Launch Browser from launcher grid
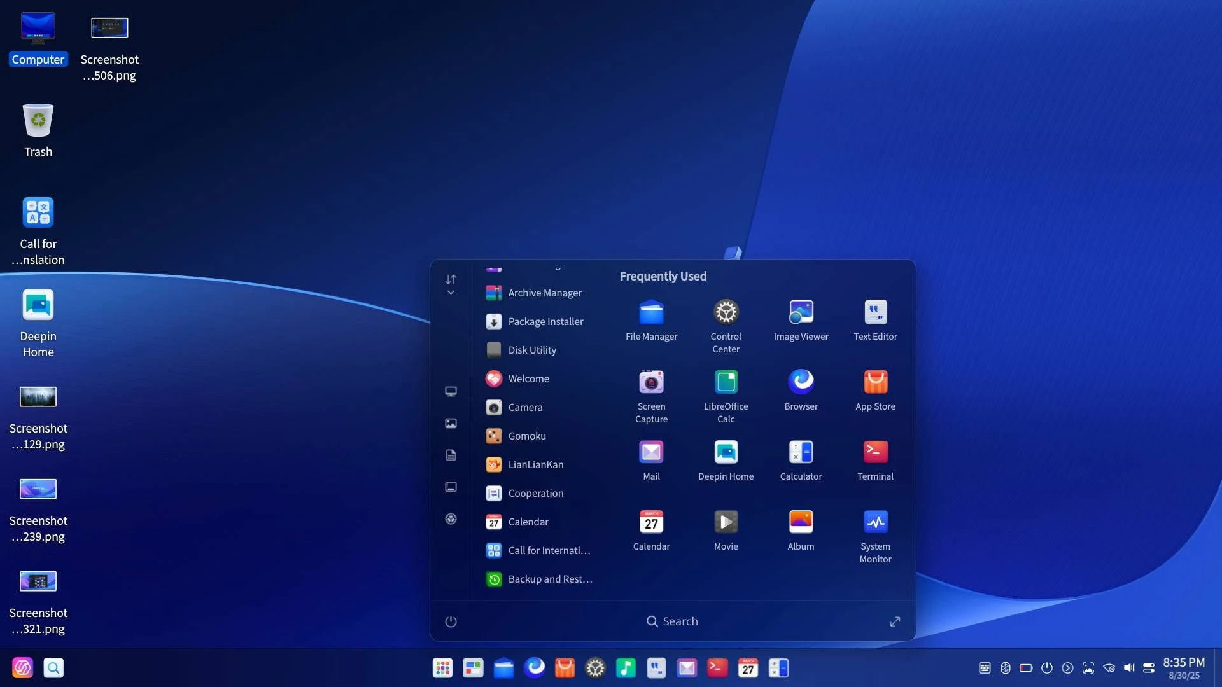 (801, 391)
